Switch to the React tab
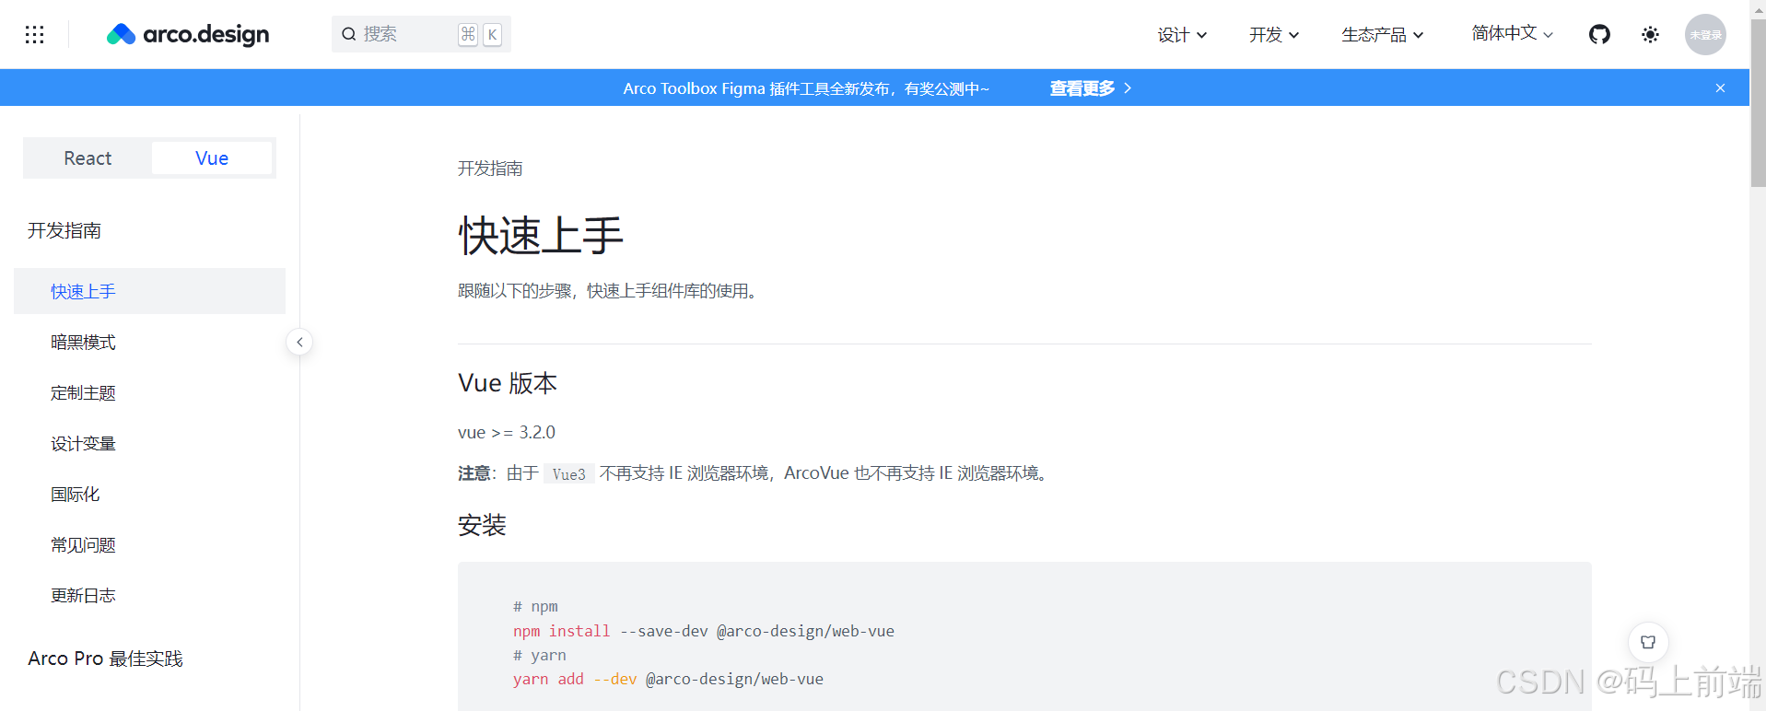This screenshot has width=1766, height=711. pyautogui.click(x=88, y=158)
